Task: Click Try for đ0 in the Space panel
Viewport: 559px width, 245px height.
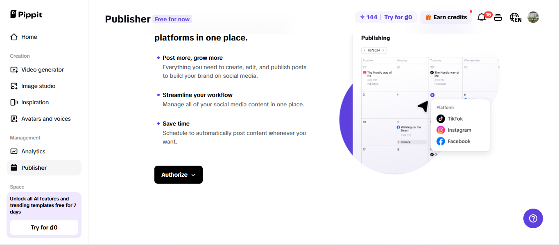Action: (43, 227)
